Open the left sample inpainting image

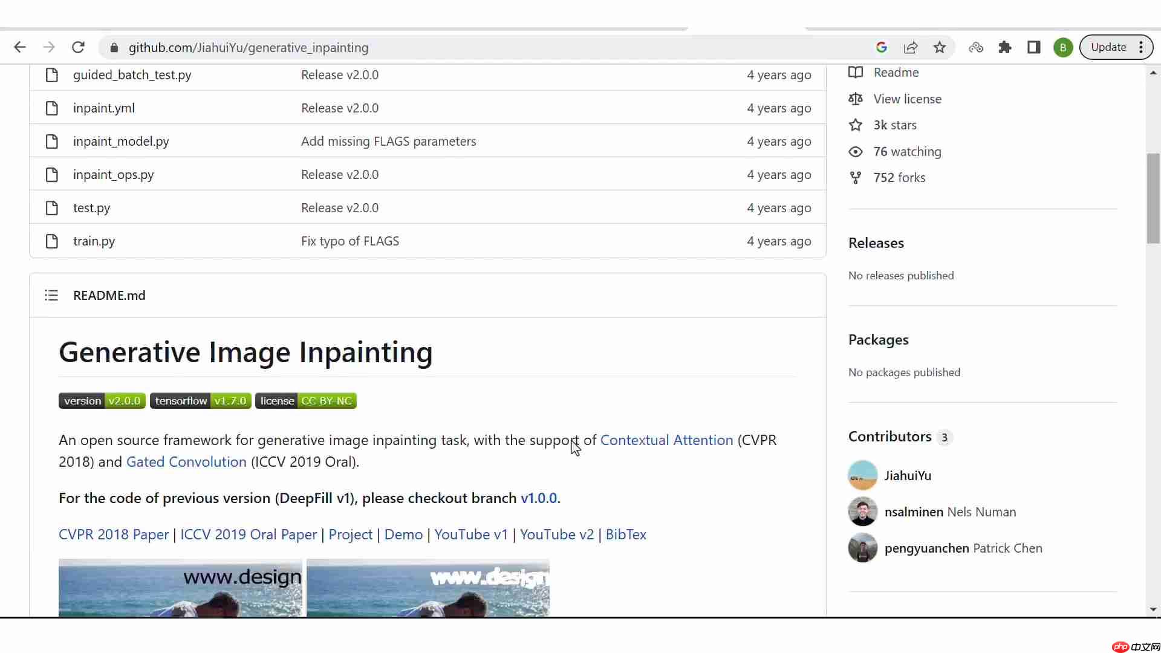[x=180, y=588]
